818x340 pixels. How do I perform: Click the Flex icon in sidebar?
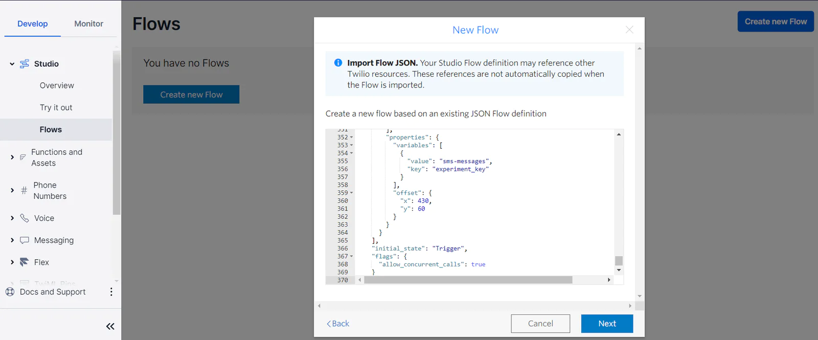click(x=24, y=262)
